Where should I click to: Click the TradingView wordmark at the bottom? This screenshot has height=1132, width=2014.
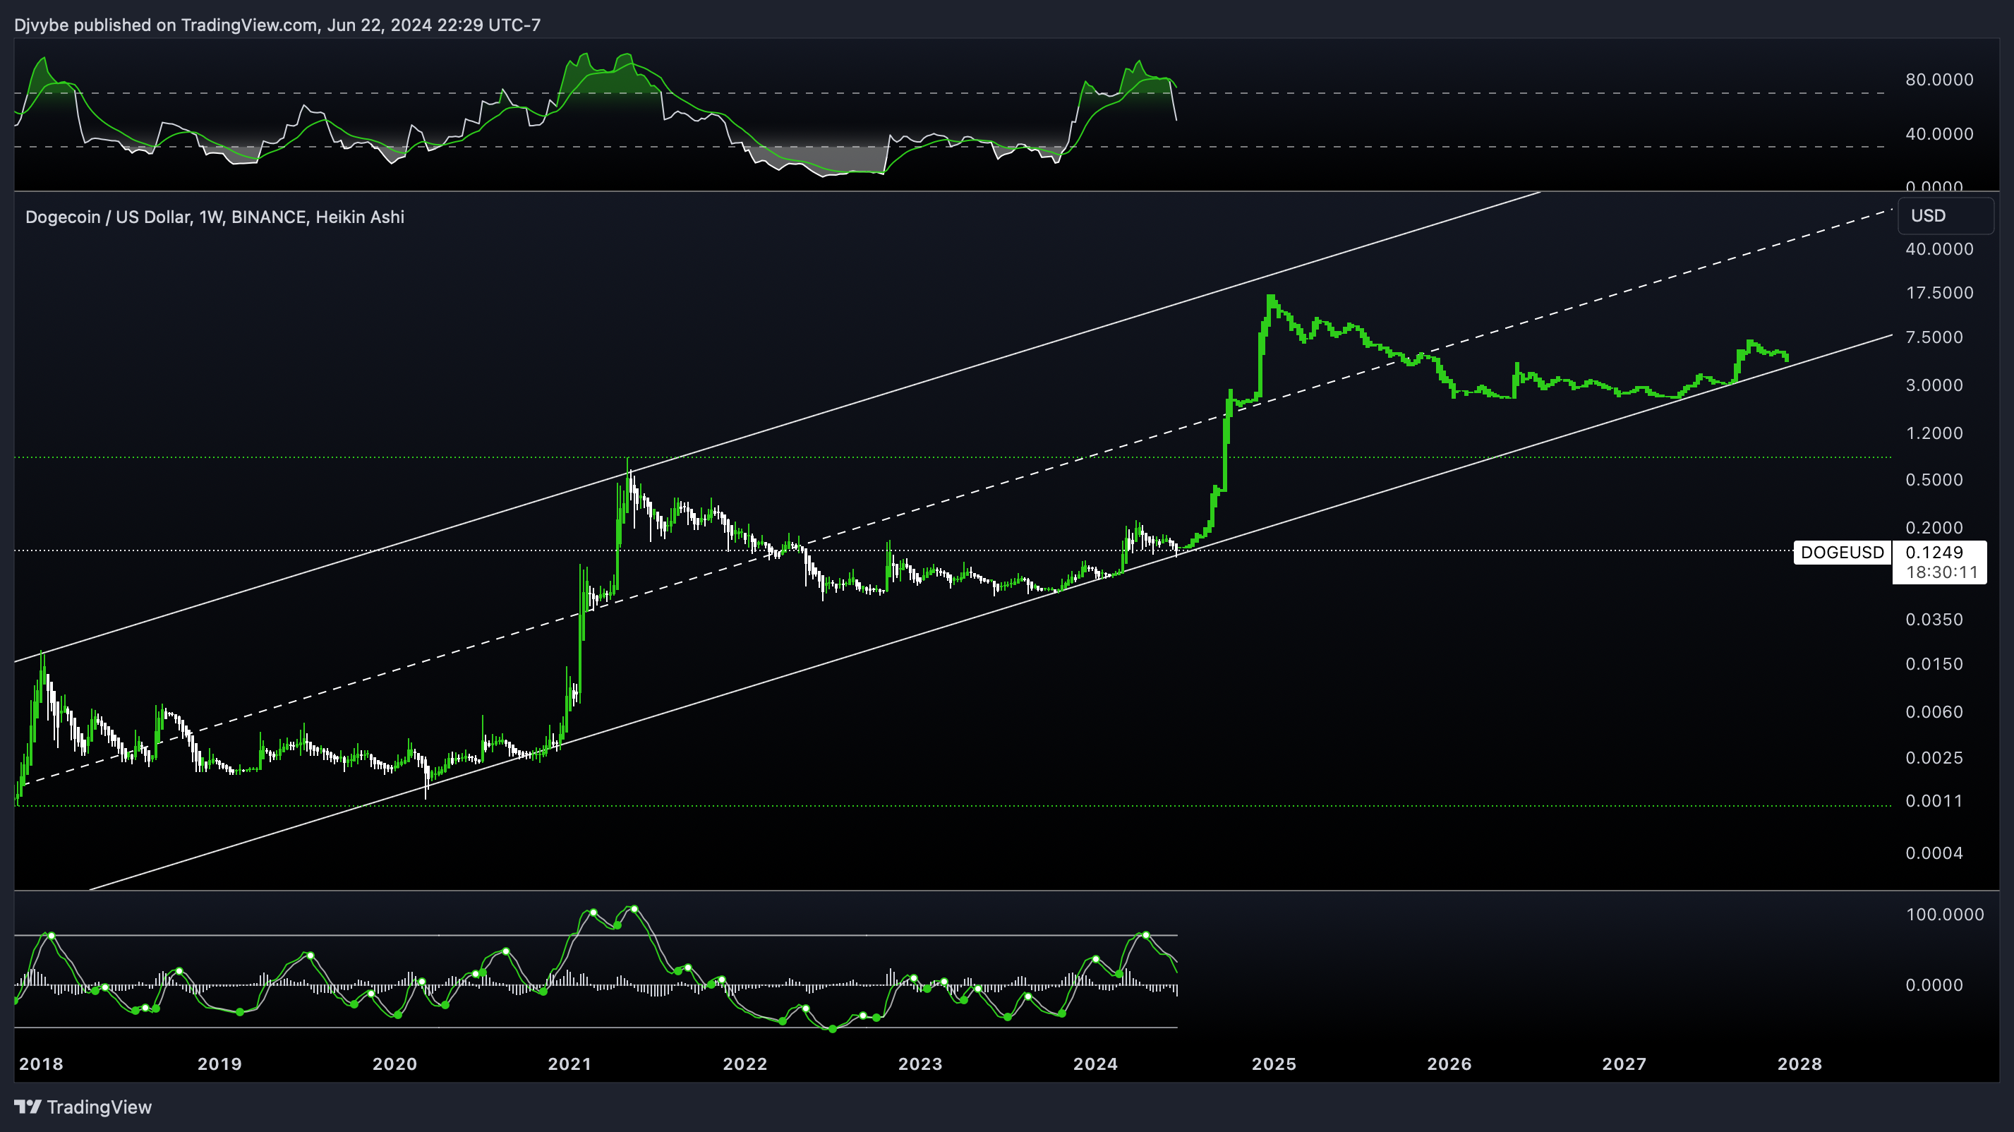coord(100,1107)
